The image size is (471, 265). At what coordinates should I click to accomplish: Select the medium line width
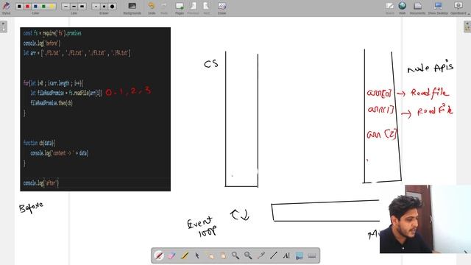coord(74,7)
